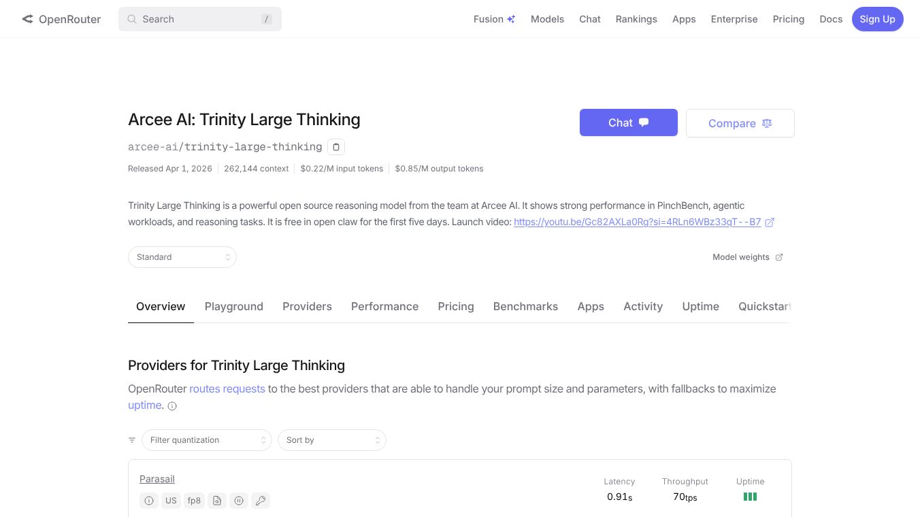Click the Parasail pause circle icon
Viewport: 920px width, 517px height.
point(239,501)
